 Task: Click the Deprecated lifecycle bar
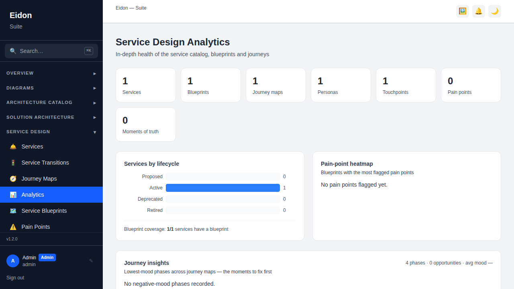(223, 199)
